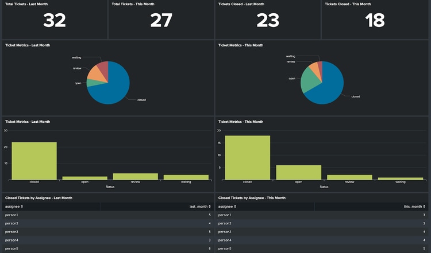This screenshot has height=253, width=431.
Task: Open Tickets Closed Last Month value 23
Action: pyautogui.click(x=268, y=21)
